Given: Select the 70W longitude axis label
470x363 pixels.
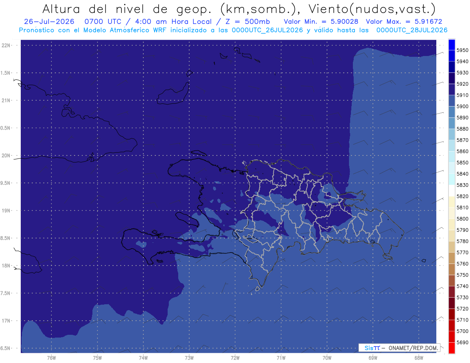Looking at the screenshot, I should point(327,358).
